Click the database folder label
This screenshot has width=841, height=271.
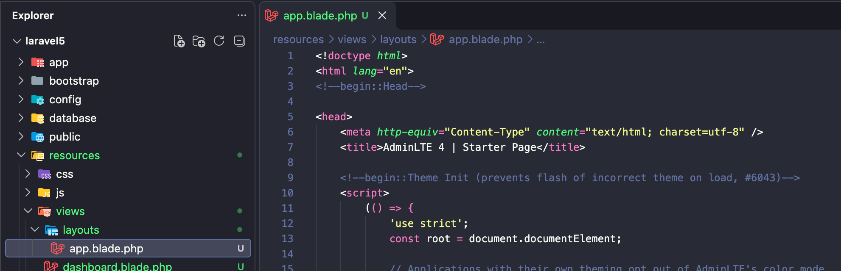tap(73, 118)
